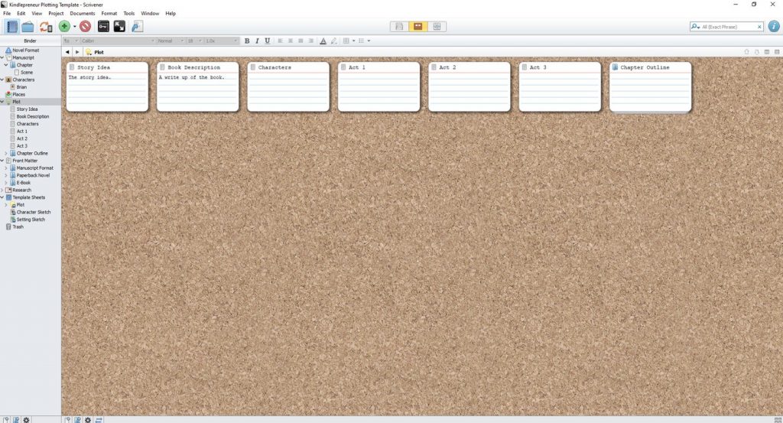Select Manuscript folder in the binder

(23, 58)
